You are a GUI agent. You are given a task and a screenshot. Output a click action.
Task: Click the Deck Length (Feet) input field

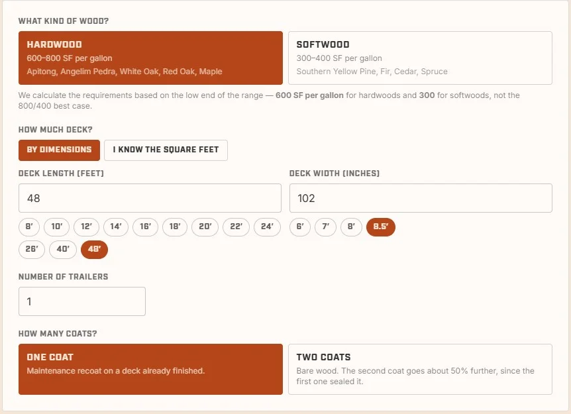point(150,198)
